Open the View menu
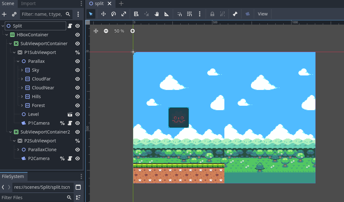 tap(263, 14)
